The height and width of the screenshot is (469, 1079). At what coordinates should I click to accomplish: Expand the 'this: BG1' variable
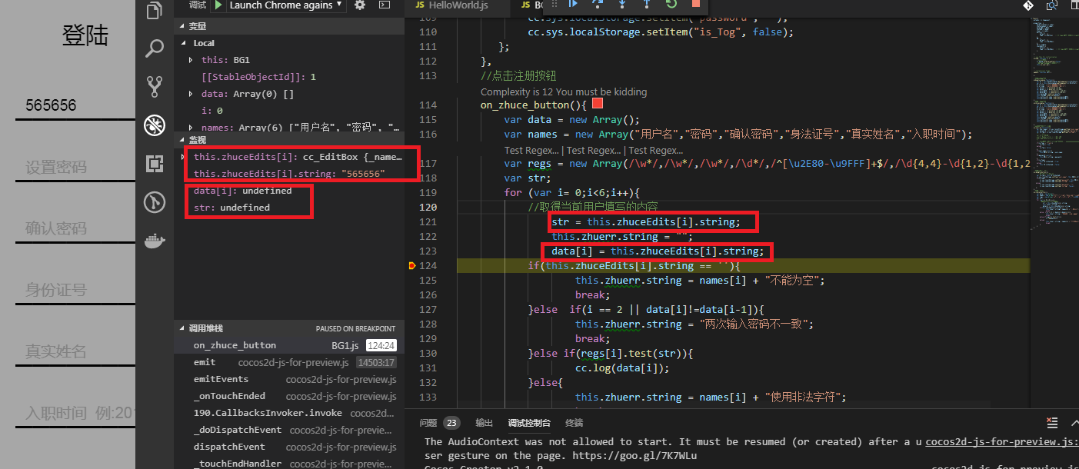click(191, 60)
